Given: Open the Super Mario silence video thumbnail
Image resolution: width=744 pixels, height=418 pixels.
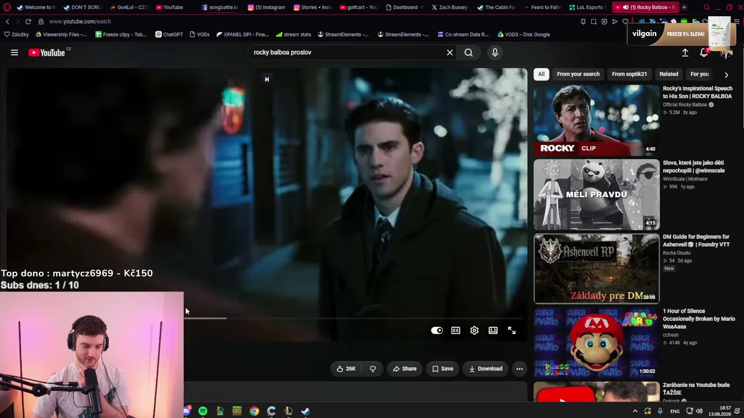Looking at the screenshot, I should pyautogui.click(x=596, y=343).
